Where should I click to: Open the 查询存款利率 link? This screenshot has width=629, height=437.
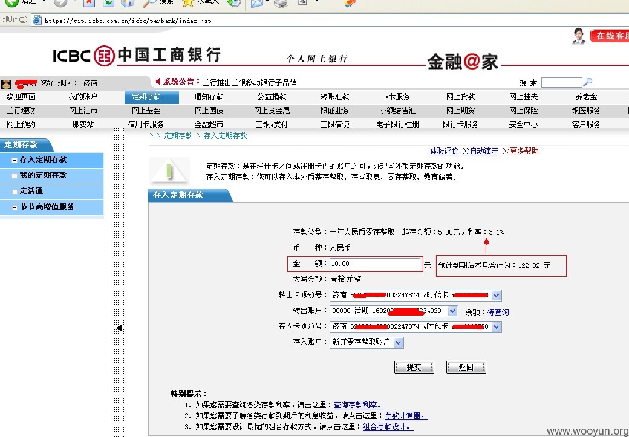pyautogui.click(x=359, y=405)
